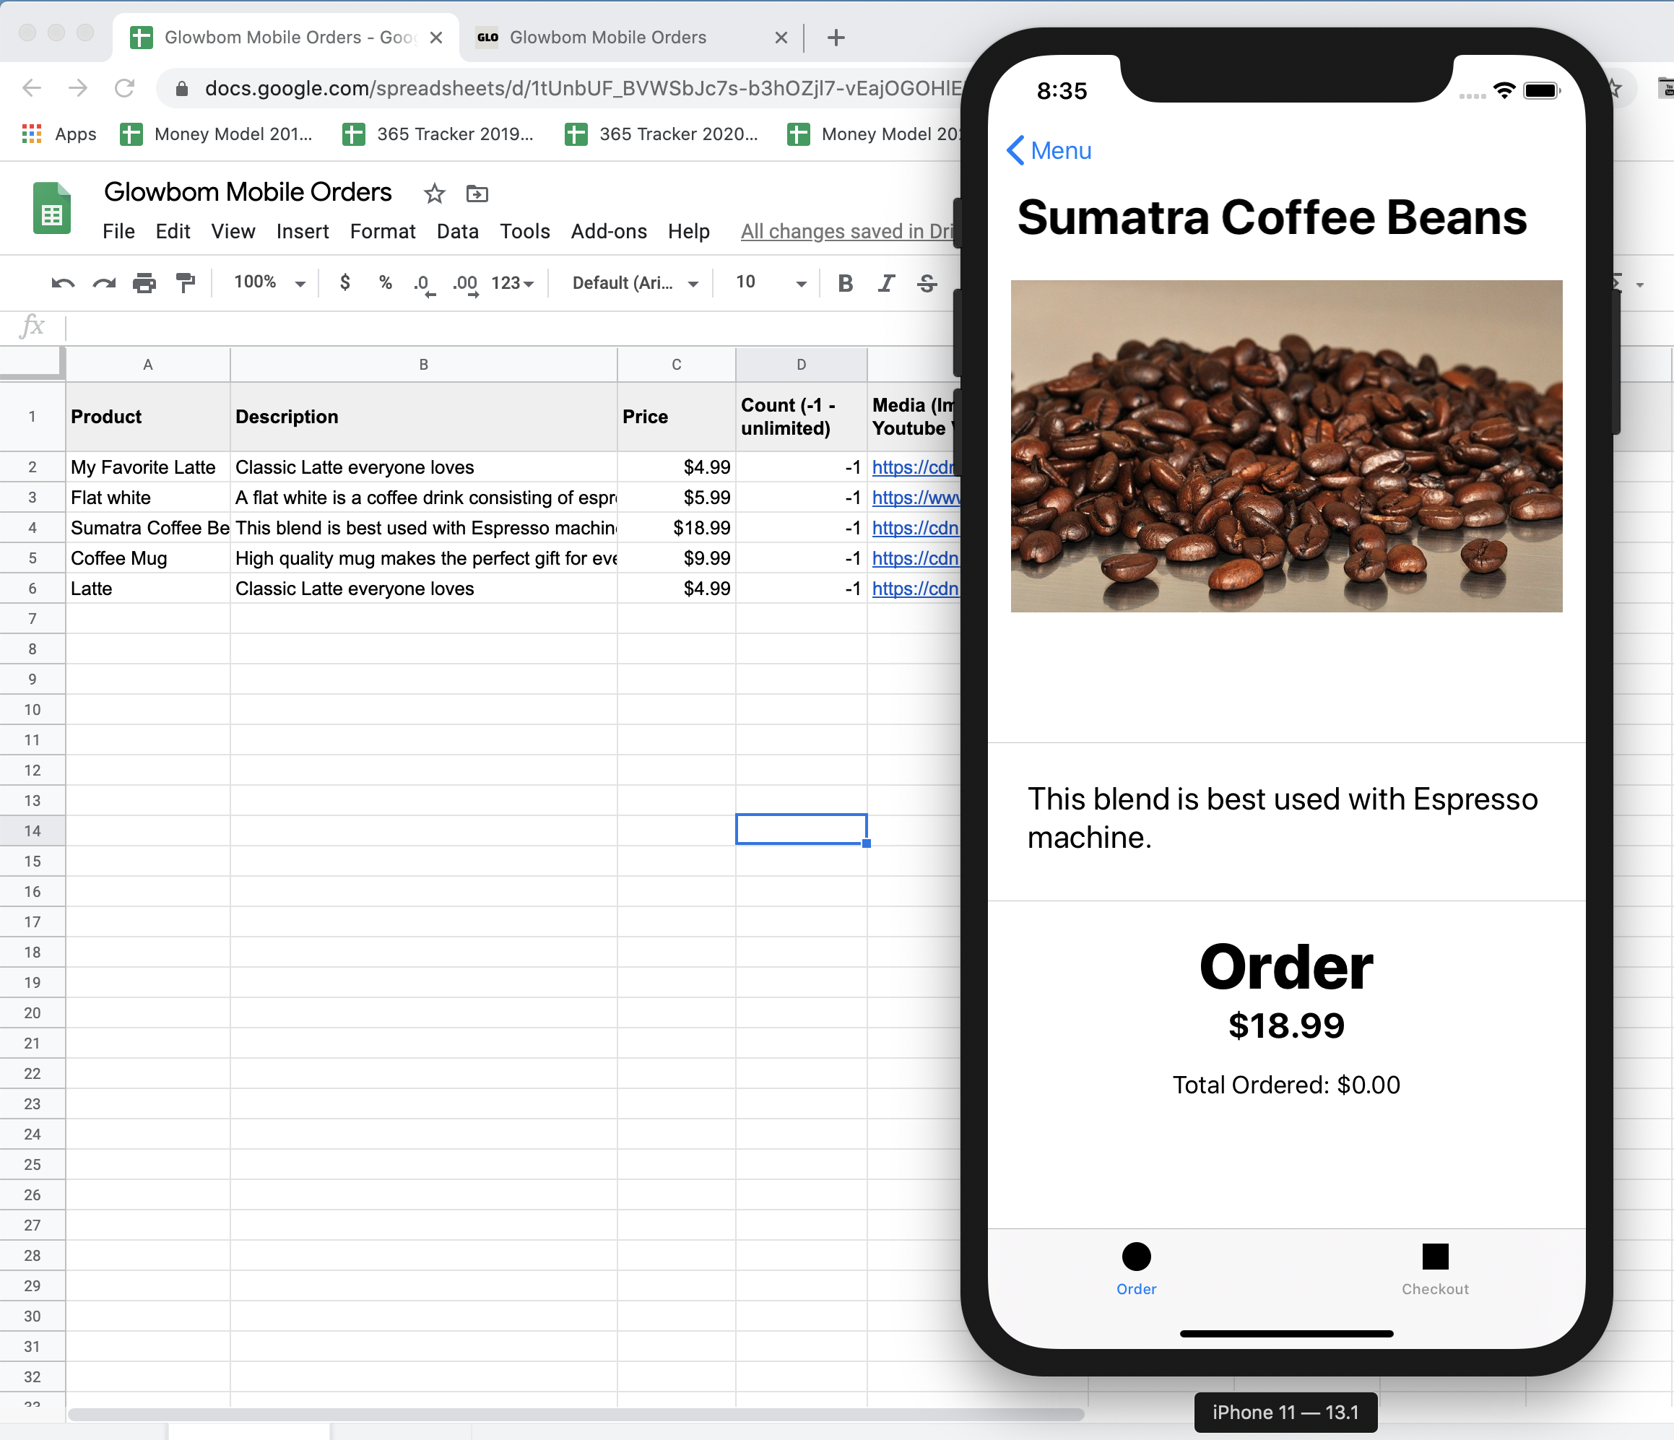The width and height of the screenshot is (1674, 1440).
Task: Open the 100% zoom dropdown
Action: click(269, 283)
